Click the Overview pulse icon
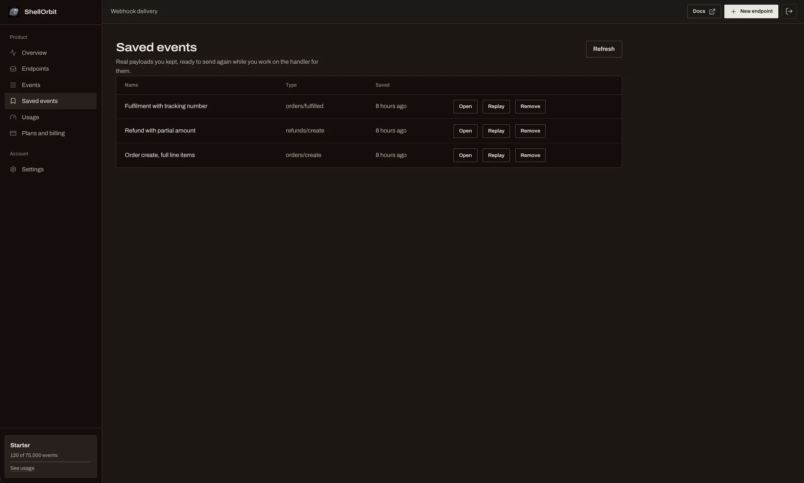804x483 pixels. point(13,53)
